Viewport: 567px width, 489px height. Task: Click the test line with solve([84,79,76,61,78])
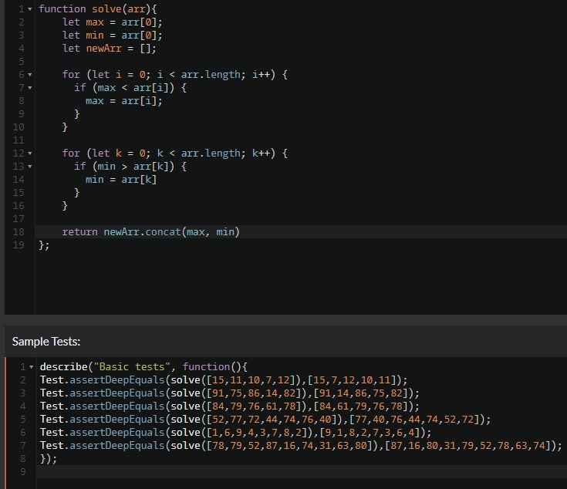point(230,406)
